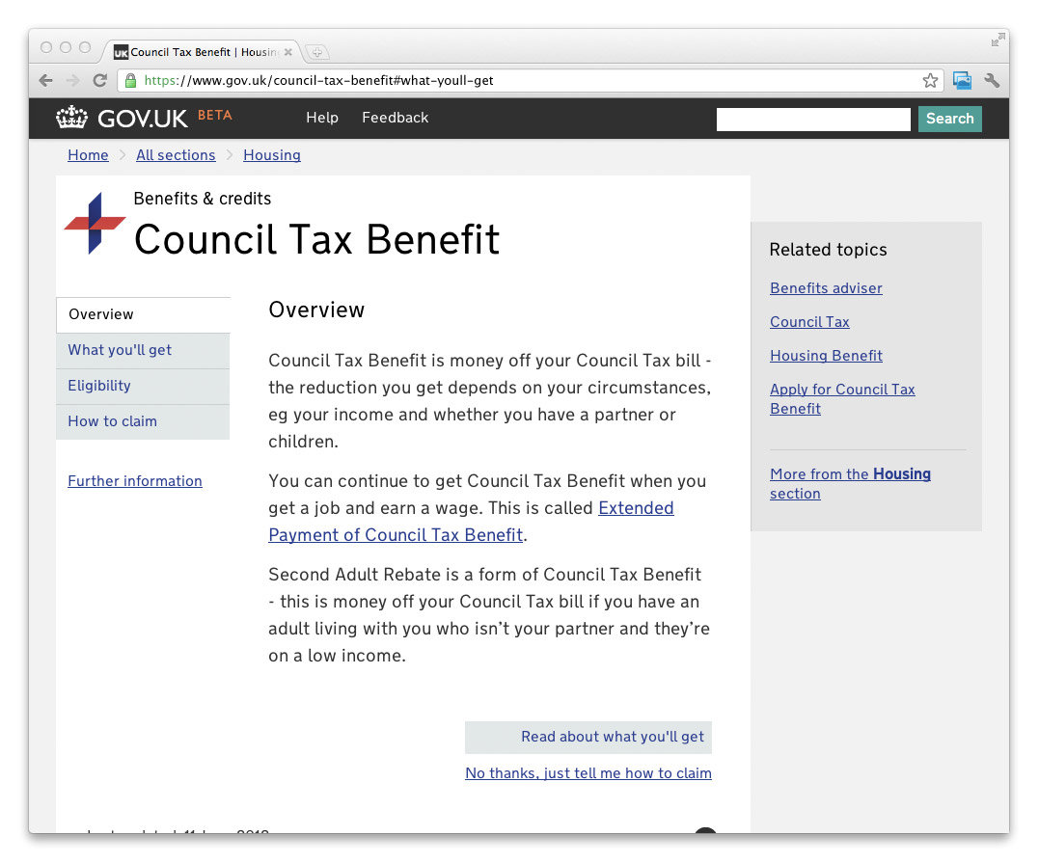
Task: Click No thanks, just tell me how to claim
Action: point(588,773)
